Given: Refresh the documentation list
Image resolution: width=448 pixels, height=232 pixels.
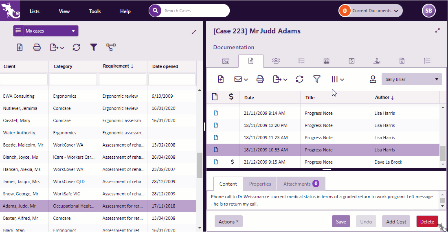Looking at the screenshot, I should tap(299, 79).
